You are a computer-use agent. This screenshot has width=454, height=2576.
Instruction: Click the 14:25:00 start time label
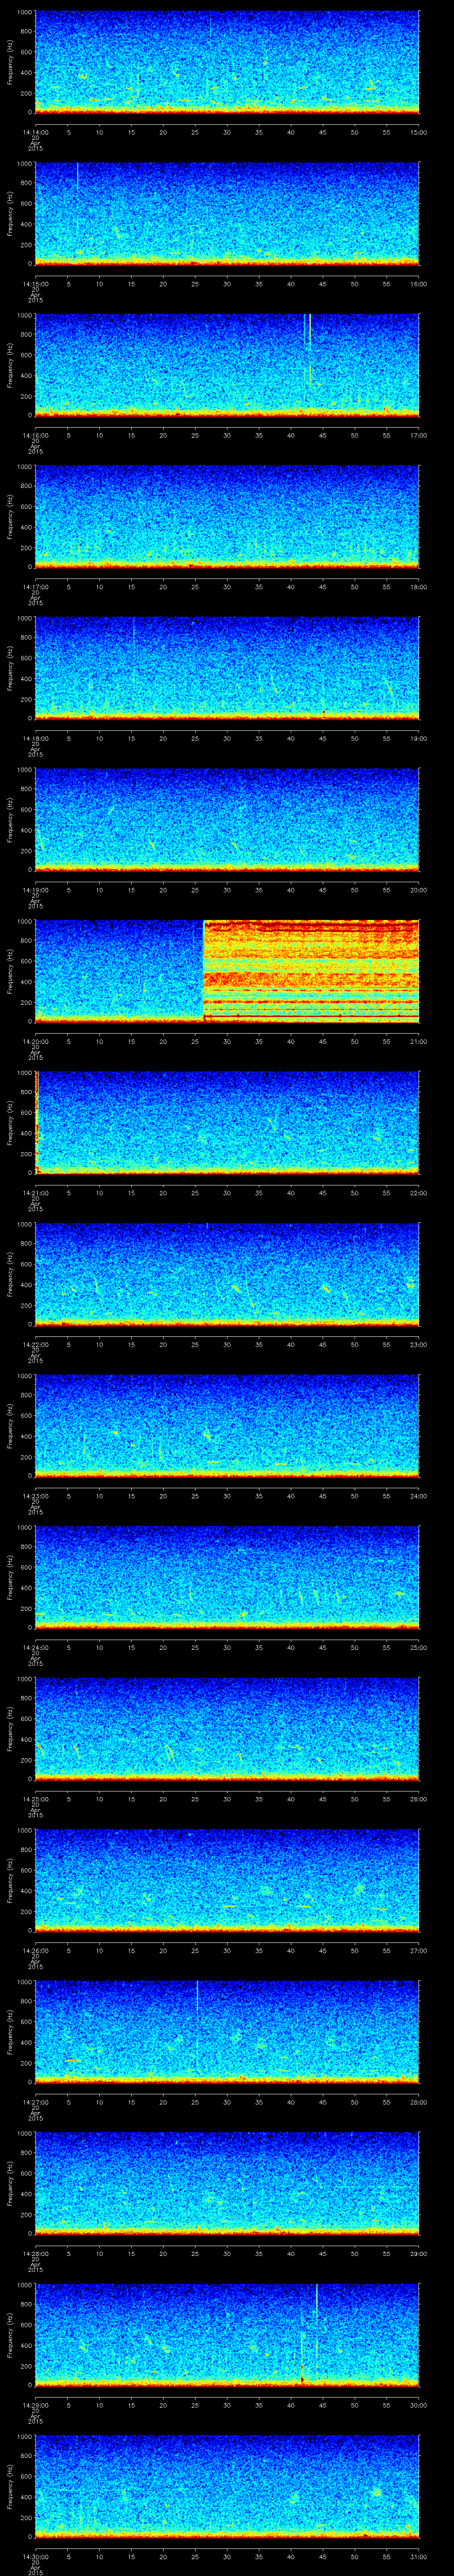tap(36, 1799)
